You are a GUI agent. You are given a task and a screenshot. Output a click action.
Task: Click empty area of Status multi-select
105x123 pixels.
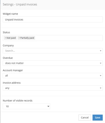pyautogui.click(x=69, y=38)
